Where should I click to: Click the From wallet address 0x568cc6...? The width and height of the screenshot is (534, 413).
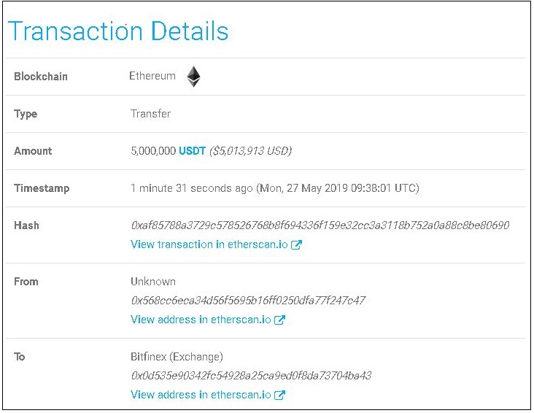coord(248,301)
